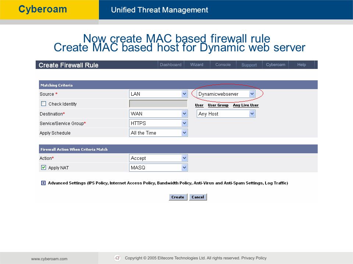Click the Any Live User link
The image size is (353, 264).
point(246,105)
